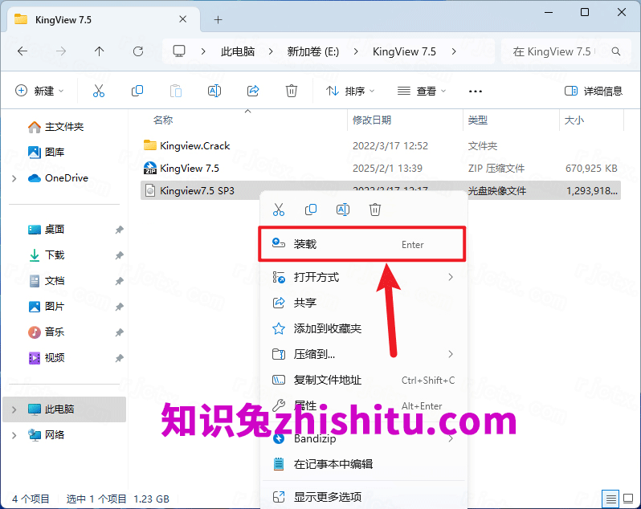This screenshot has height=509, width=641.
Task: Open 图库 in the sidebar
Action: coord(47,153)
